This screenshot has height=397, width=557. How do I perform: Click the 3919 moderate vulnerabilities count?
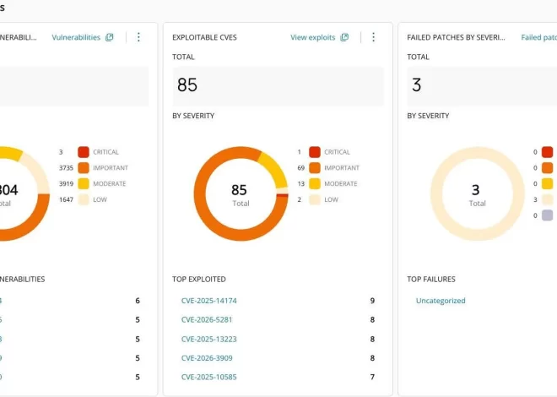66,184
